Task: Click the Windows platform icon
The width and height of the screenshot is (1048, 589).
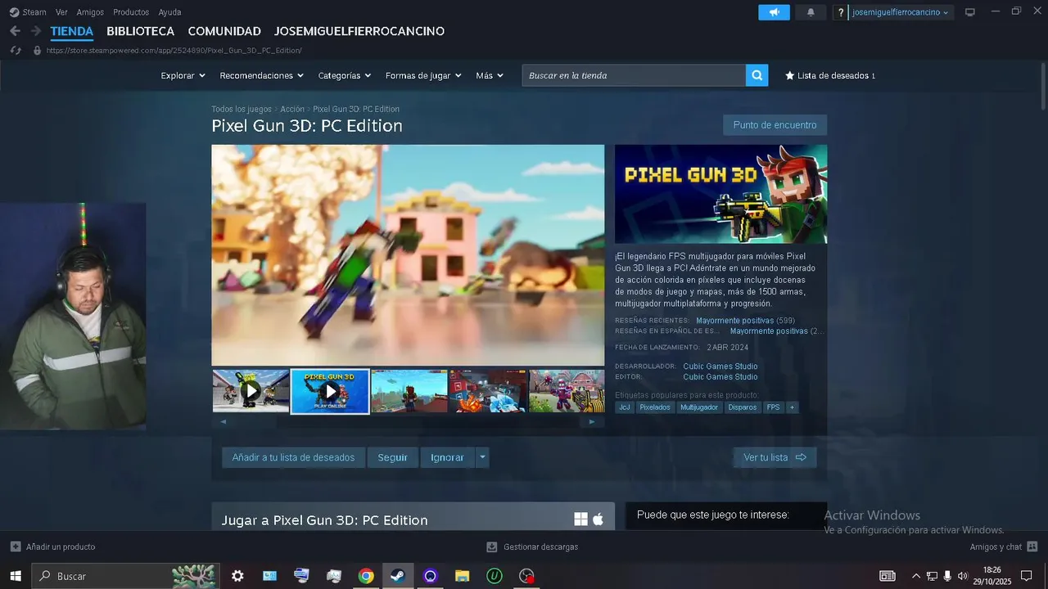Action: (x=580, y=519)
